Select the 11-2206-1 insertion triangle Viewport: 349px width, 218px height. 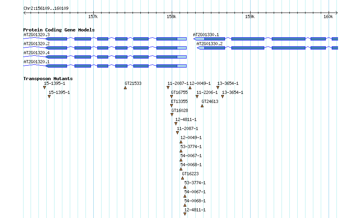197,97
